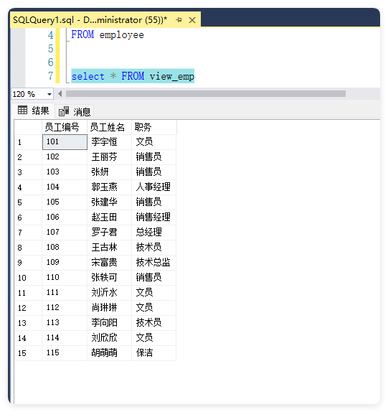This screenshot has width=388, height=412.
Task: Select cell 张建华
Action: (x=109, y=202)
